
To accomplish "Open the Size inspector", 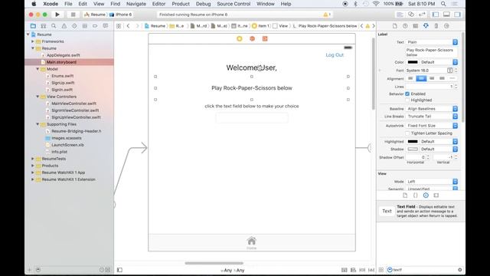I will tap(436, 26).
